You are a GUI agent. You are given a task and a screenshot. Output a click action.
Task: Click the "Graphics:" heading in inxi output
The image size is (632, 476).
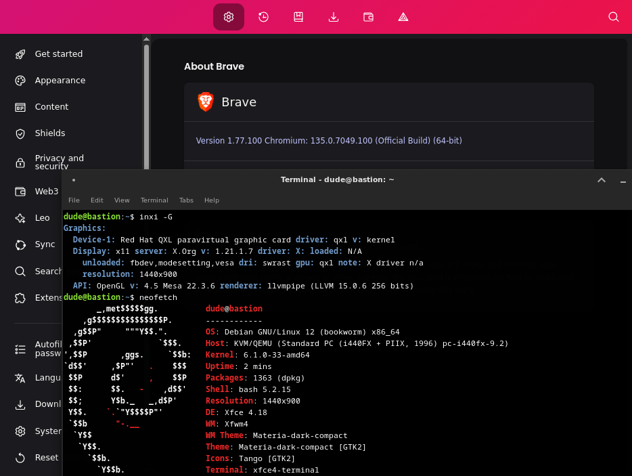84,228
